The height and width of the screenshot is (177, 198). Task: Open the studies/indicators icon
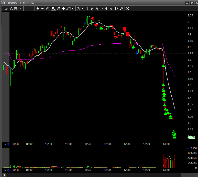click(11, 8)
